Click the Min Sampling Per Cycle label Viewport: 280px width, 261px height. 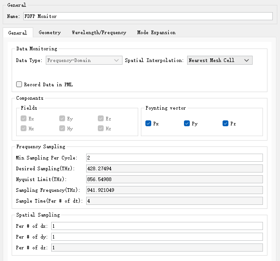[x=47, y=158]
